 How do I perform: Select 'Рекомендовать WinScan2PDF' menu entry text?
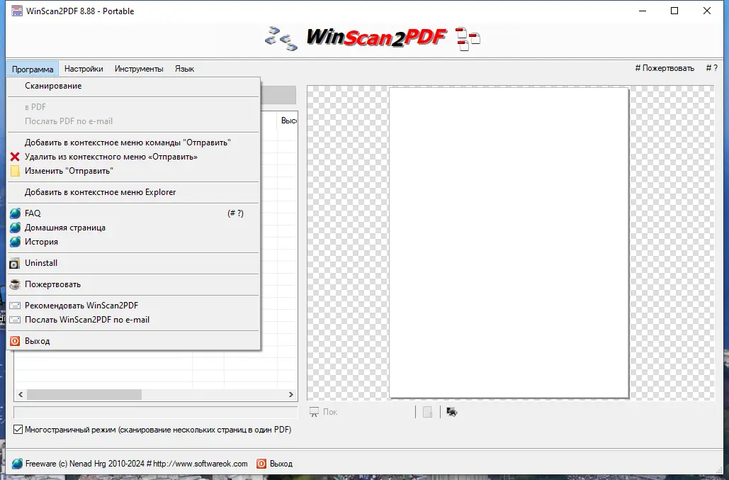[81, 306]
